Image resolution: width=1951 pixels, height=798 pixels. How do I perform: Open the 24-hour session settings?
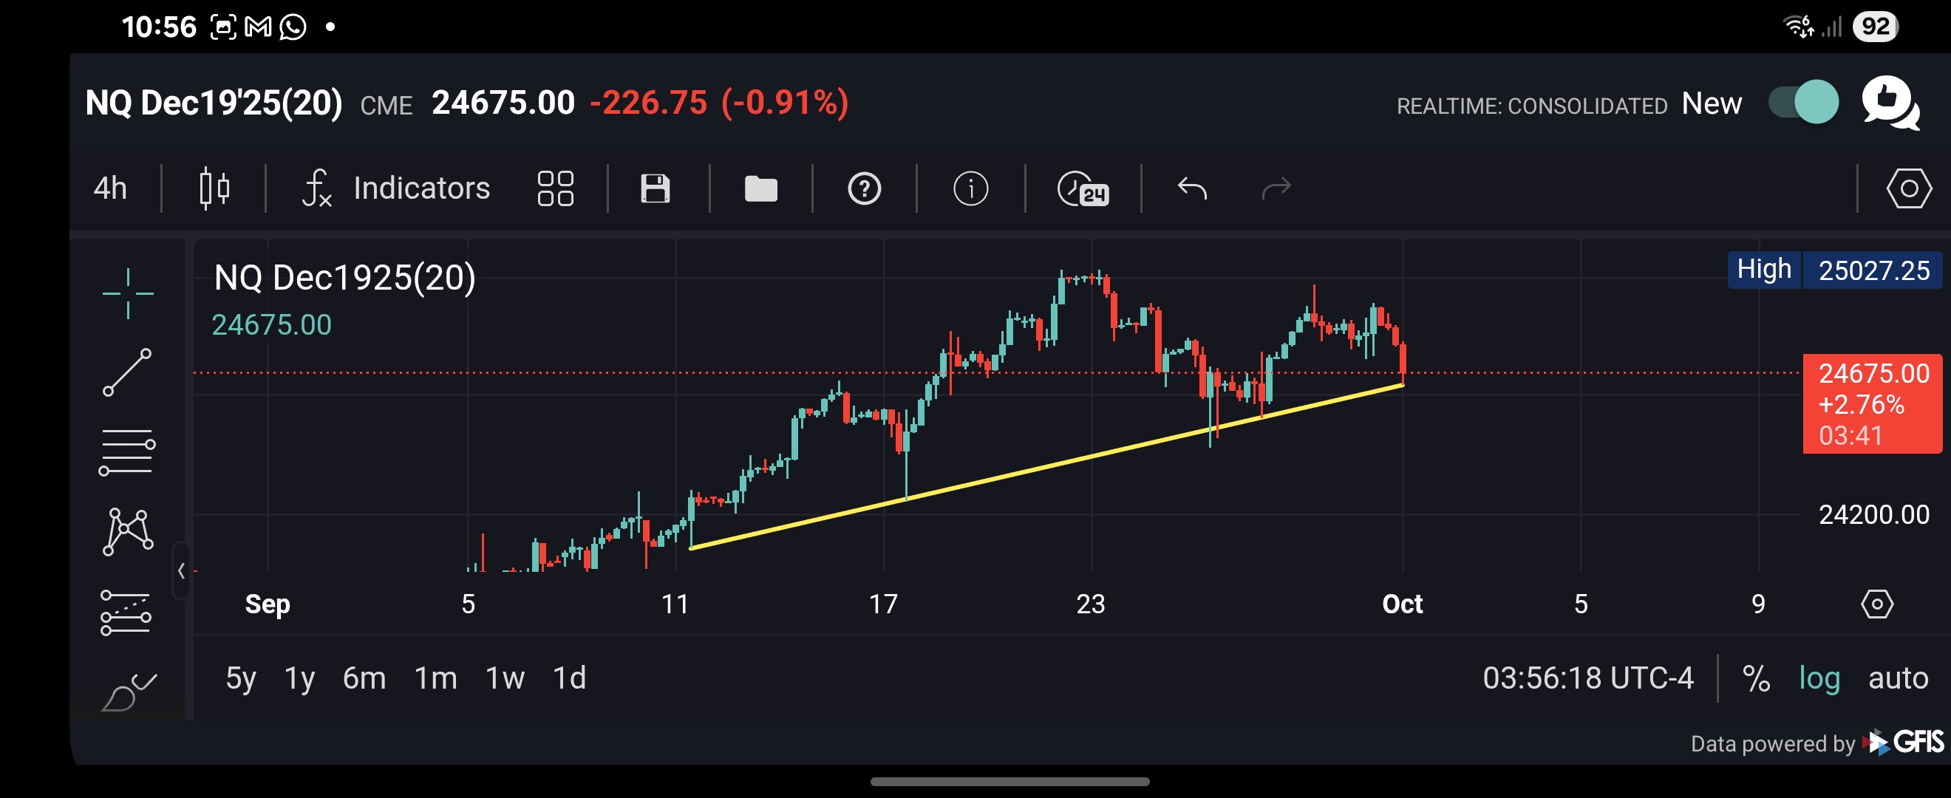coord(1083,188)
